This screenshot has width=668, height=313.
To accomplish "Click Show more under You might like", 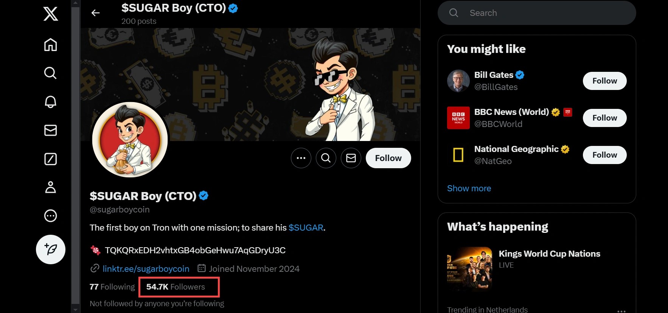I will [x=469, y=188].
